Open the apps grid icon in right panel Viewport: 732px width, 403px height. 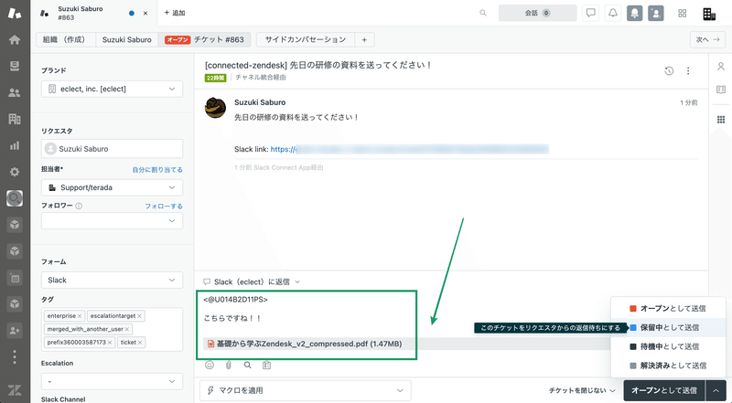pyautogui.click(x=721, y=120)
